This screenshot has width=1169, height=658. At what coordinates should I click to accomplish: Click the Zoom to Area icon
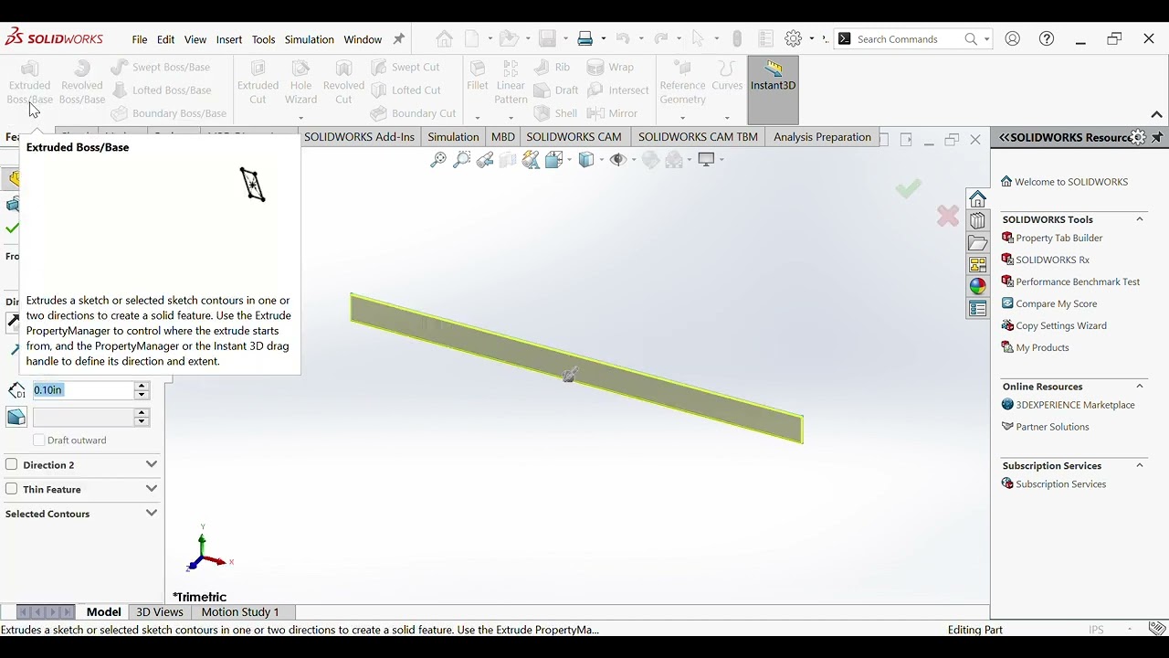[461, 160]
